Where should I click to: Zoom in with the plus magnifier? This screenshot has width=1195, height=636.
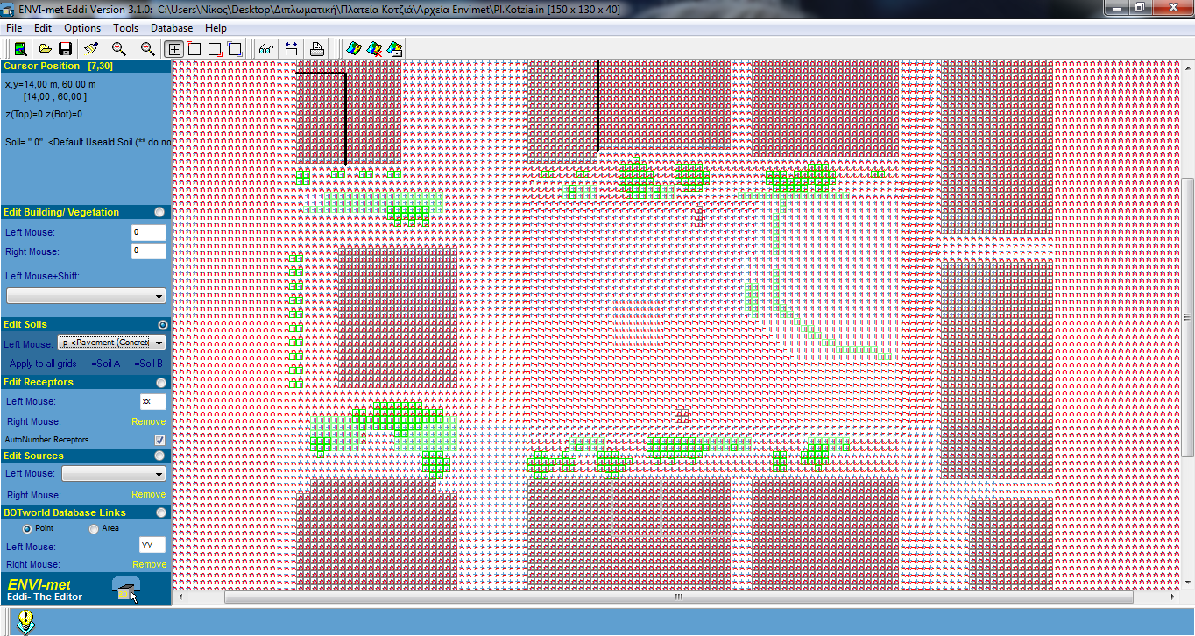coord(119,49)
